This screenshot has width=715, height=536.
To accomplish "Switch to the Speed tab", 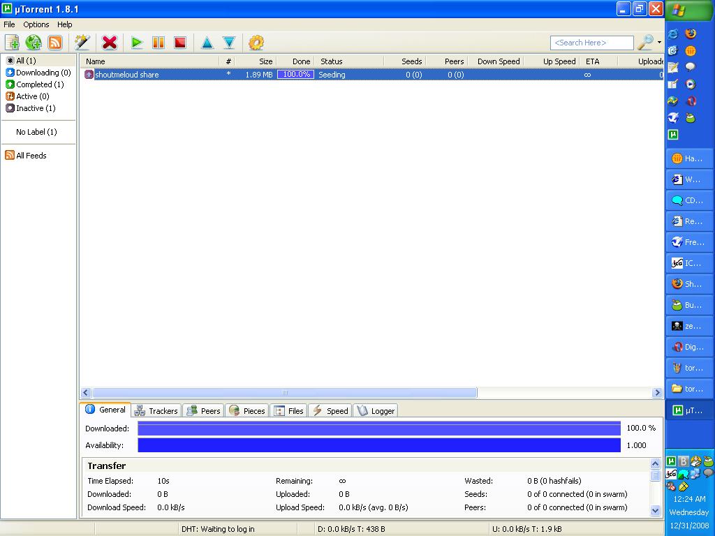I will coord(330,410).
